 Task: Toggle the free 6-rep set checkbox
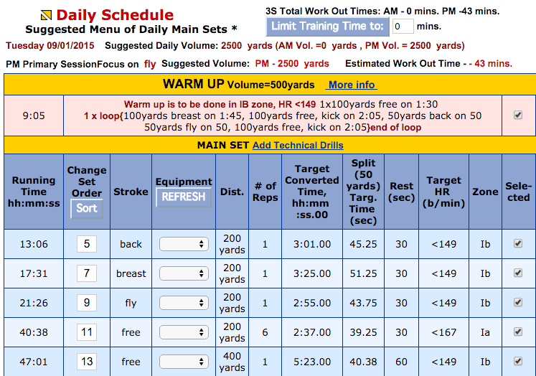click(x=517, y=332)
